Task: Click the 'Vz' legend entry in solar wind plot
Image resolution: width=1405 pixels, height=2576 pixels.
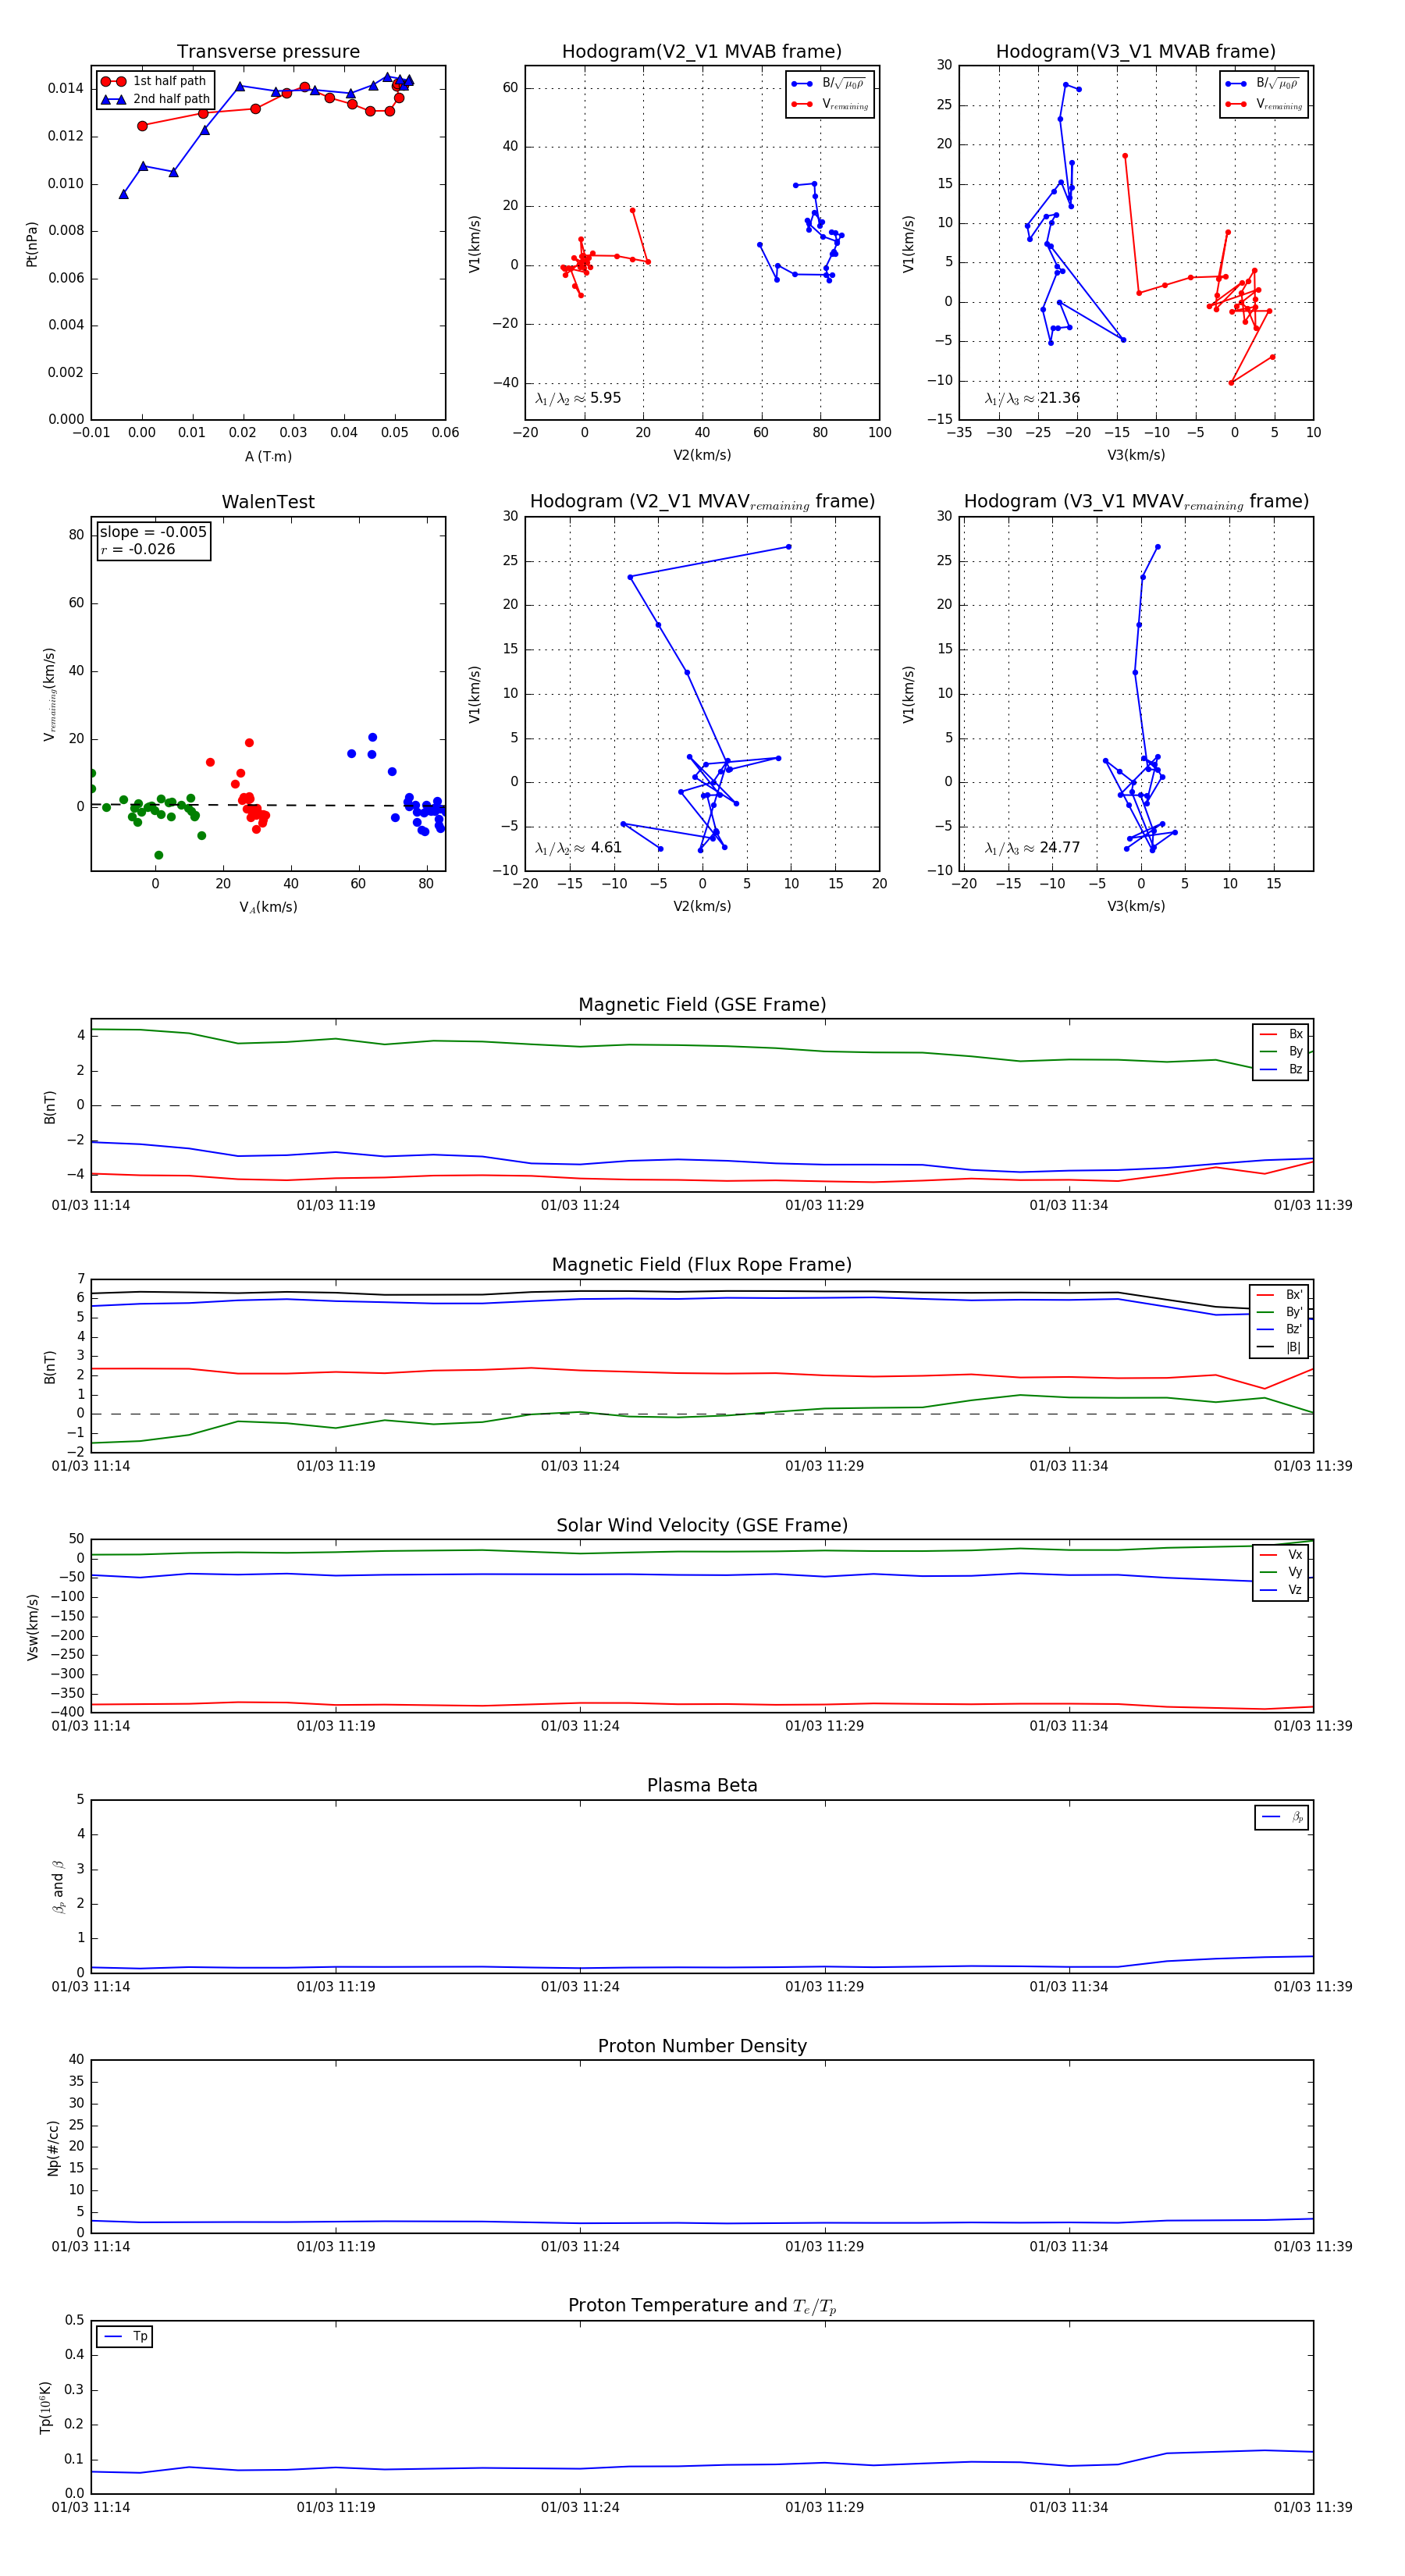Action: tap(1281, 1590)
